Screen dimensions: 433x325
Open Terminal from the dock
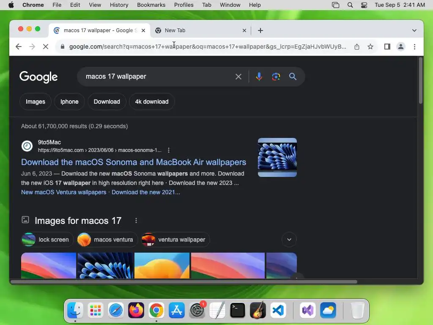point(238,310)
